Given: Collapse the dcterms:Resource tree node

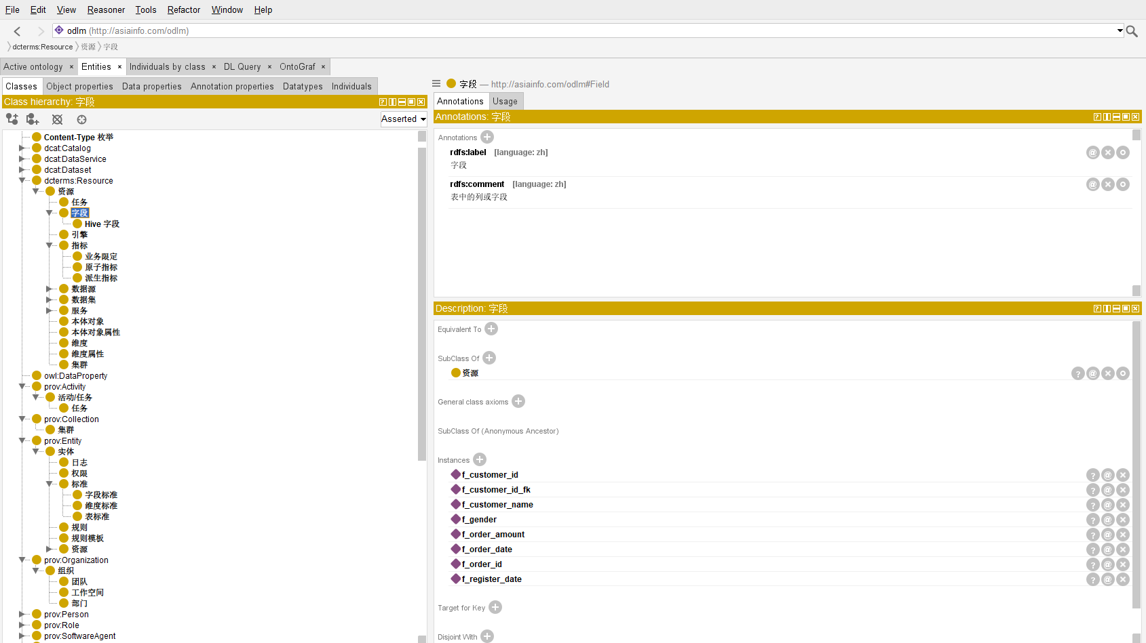Looking at the screenshot, I should coord(22,181).
